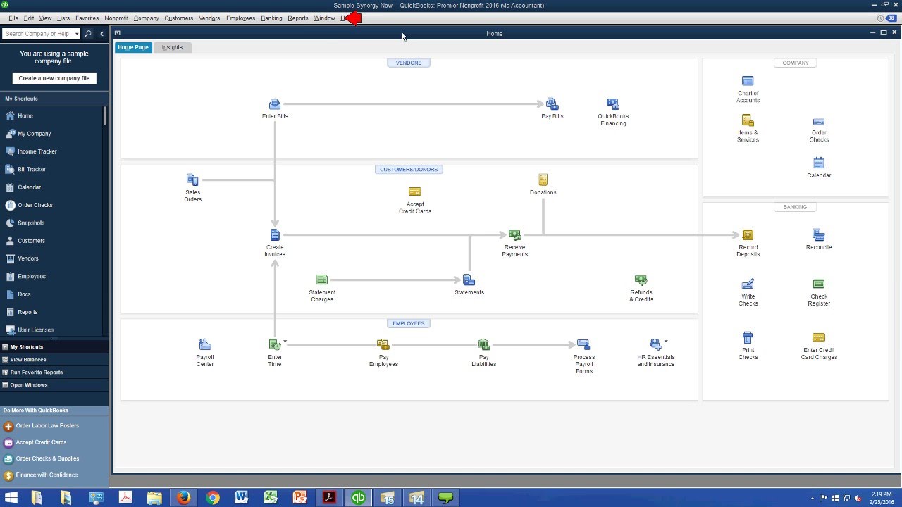Open the Print Checks icon
This screenshot has width=902, height=507.
tap(748, 338)
